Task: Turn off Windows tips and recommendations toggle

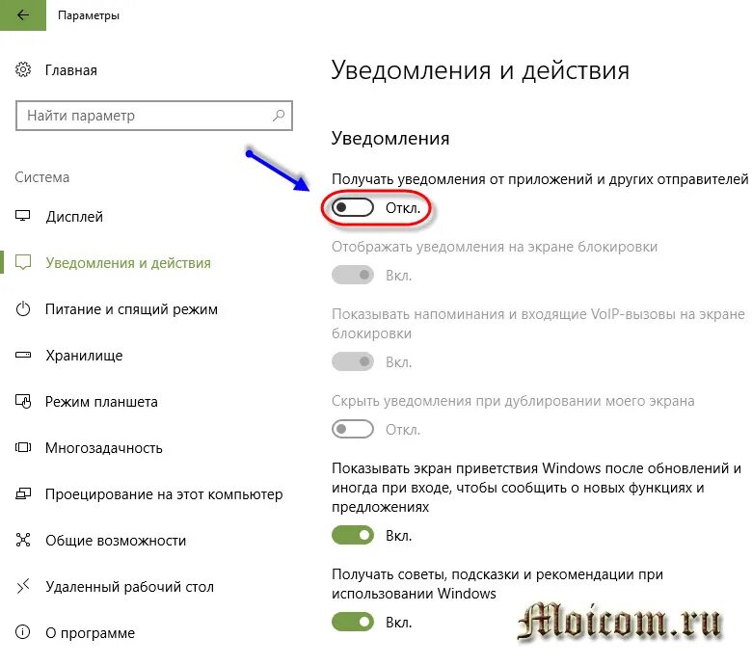Action: click(x=353, y=622)
